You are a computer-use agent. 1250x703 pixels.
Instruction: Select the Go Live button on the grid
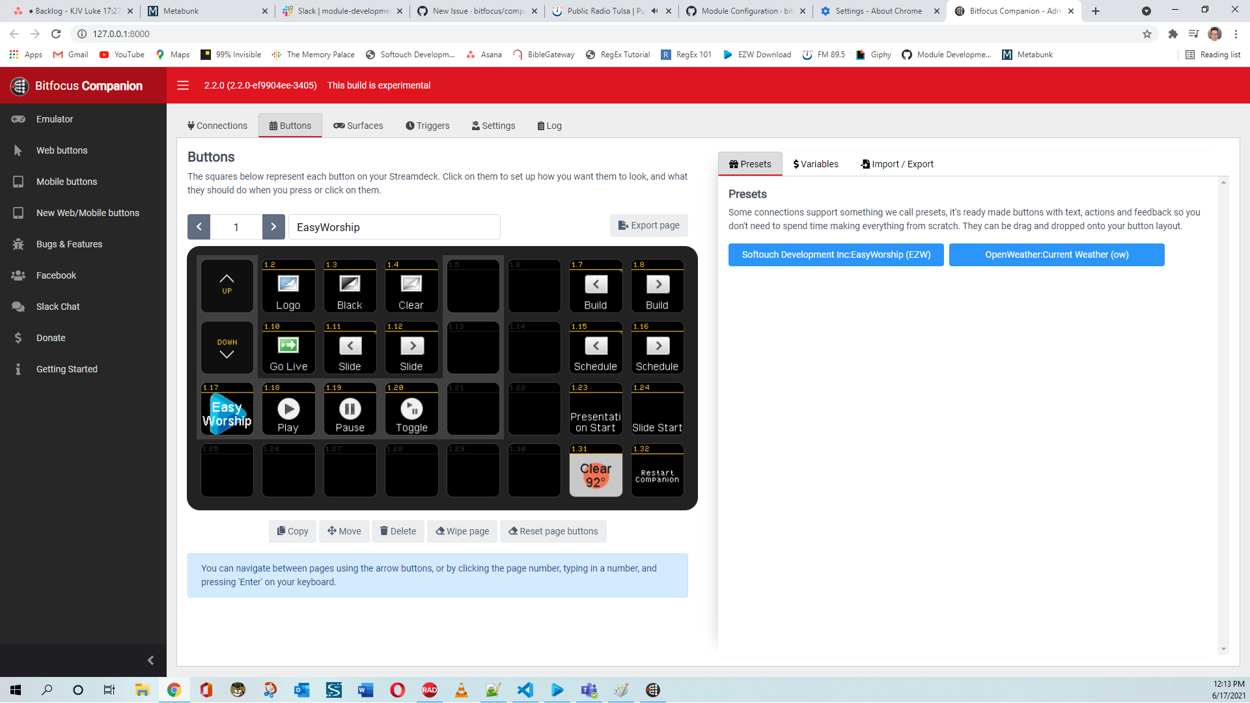(288, 348)
